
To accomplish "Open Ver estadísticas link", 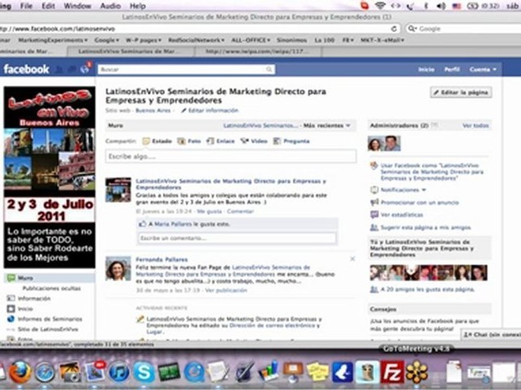I will [x=402, y=215].
